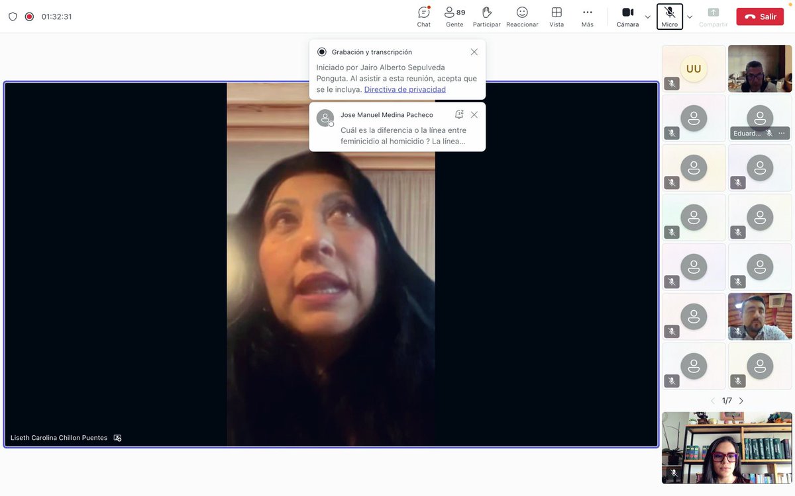Click the red recording indicator icon
This screenshot has height=496, width=795.
(29, 17)
